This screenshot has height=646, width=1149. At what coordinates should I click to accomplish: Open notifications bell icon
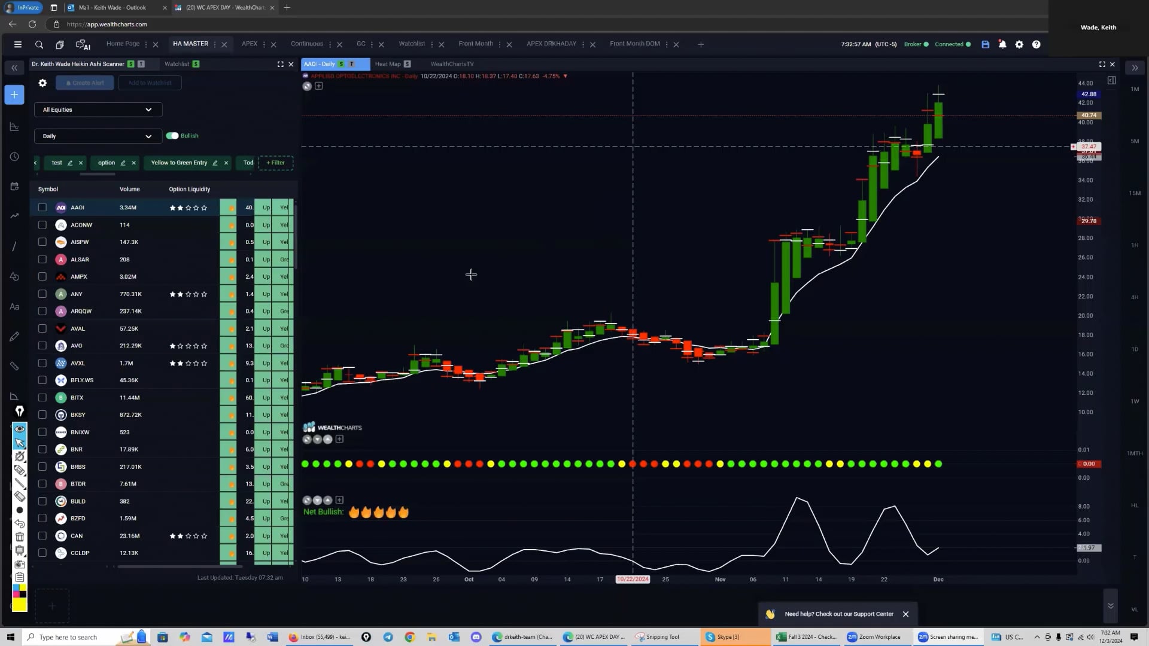pyautogui.click(x=1002, y=44)
